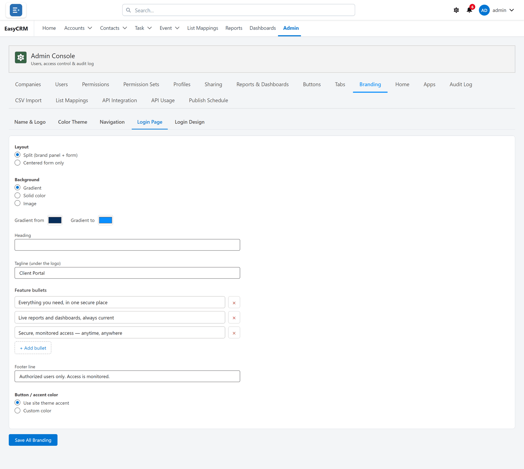Open Dashboards in top navigation

click(263, 28)
